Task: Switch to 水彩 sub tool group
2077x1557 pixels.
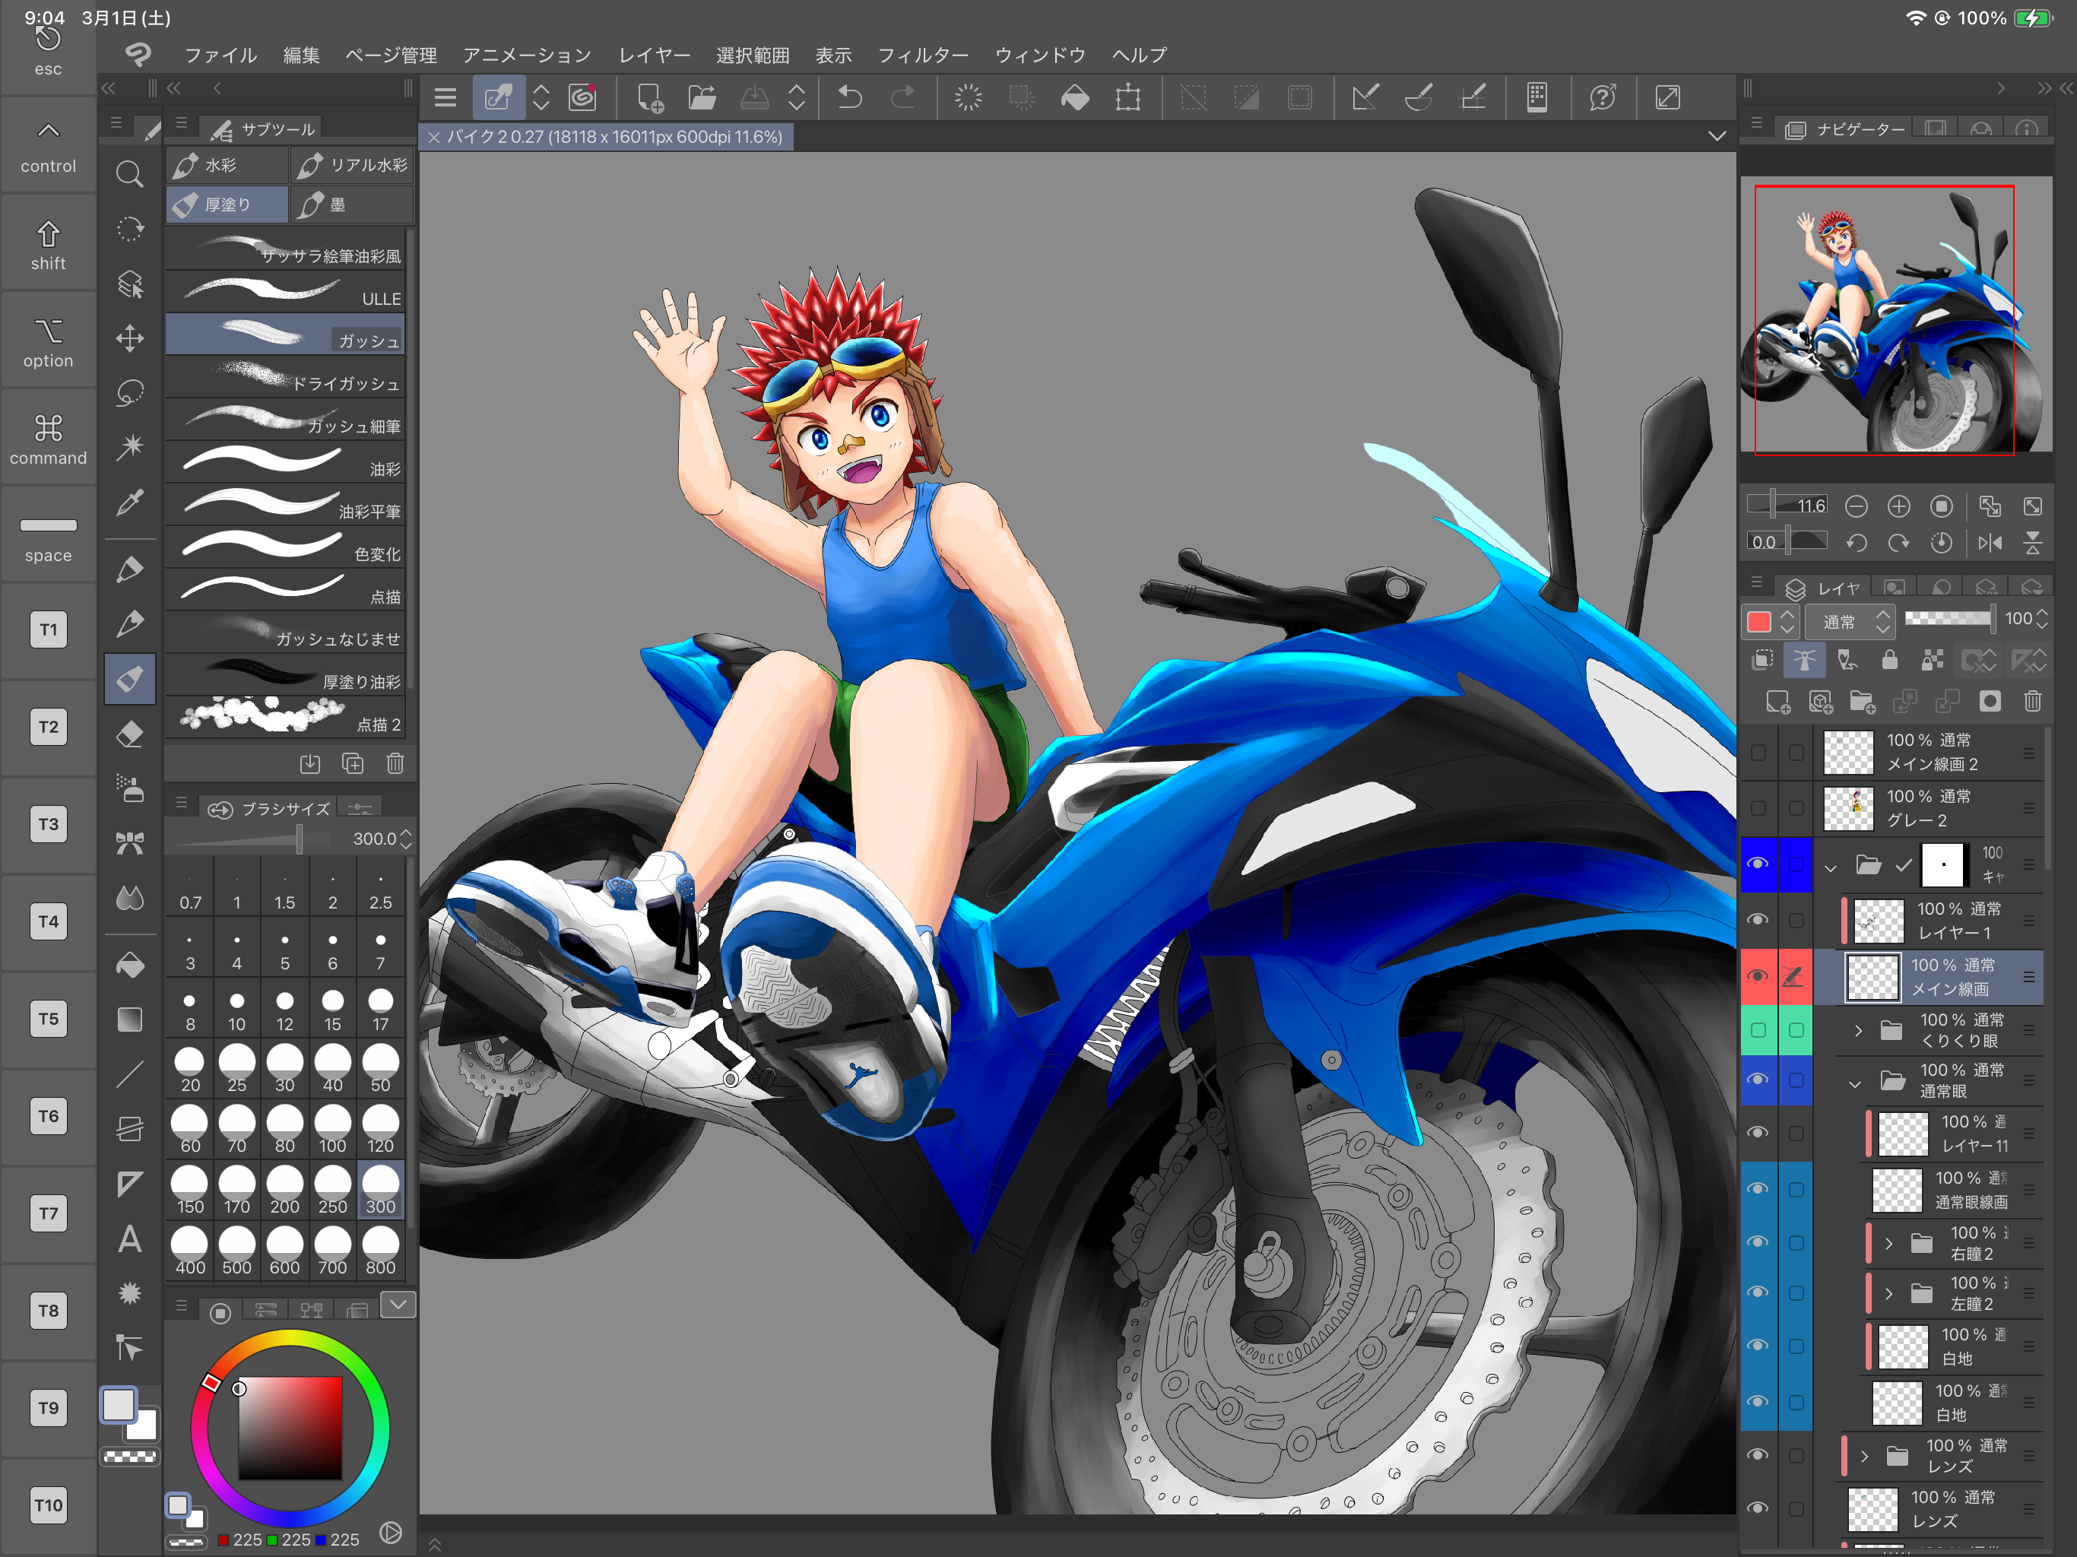Action: pyautogui.click(x=227, y=165)
